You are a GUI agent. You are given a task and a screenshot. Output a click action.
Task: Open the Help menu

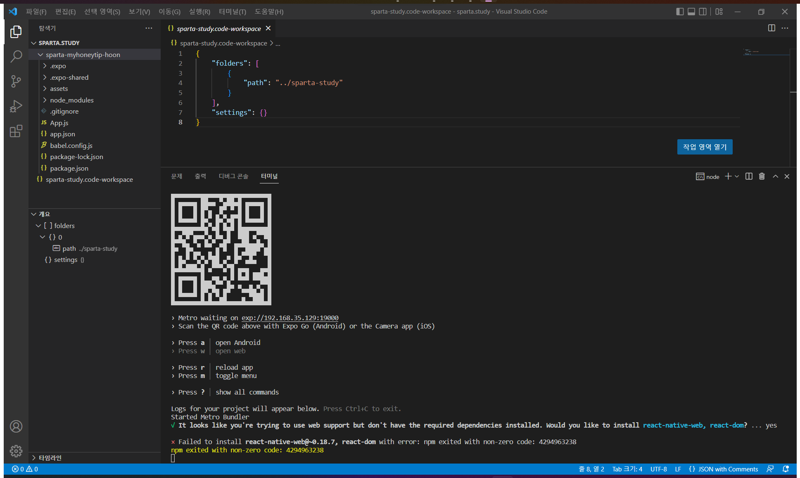[x=269, y=12]
